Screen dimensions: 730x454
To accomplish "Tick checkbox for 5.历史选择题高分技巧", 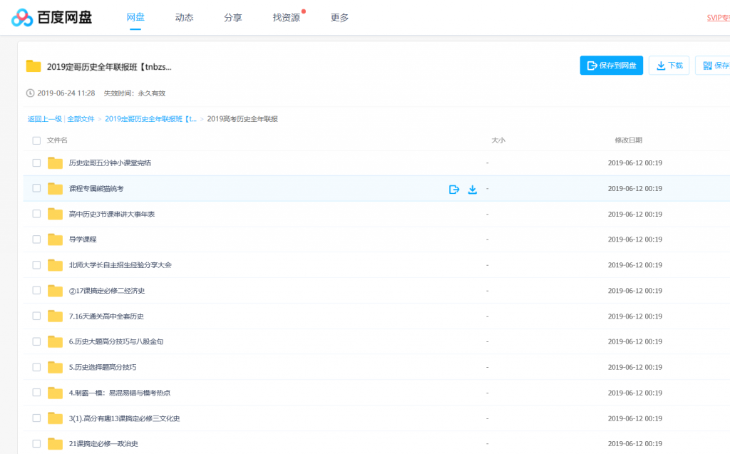I will click(x=36, y=367).
